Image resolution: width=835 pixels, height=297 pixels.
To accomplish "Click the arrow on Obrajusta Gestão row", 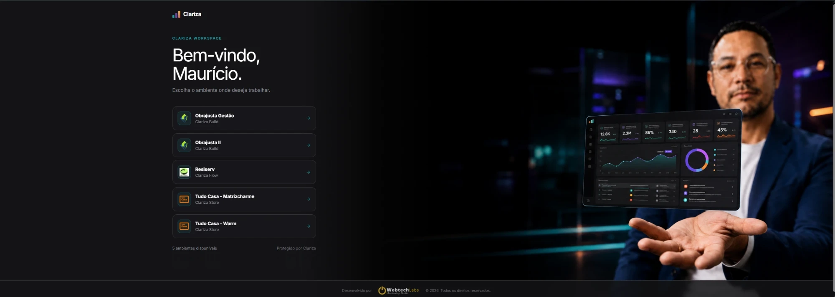I will (309, 118).
